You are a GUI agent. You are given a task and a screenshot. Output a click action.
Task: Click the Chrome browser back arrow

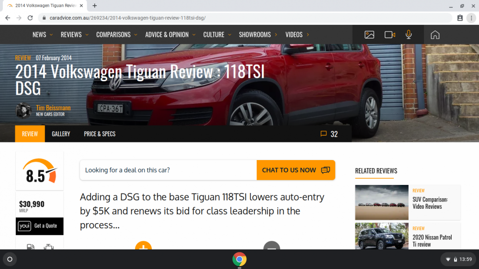point(8,18)
